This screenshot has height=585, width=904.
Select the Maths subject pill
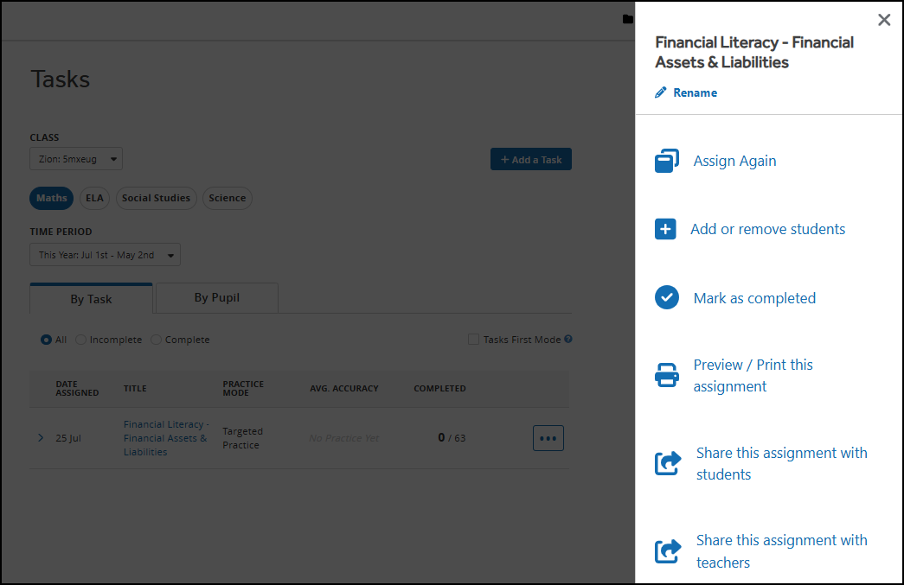(x=51, y=198)
